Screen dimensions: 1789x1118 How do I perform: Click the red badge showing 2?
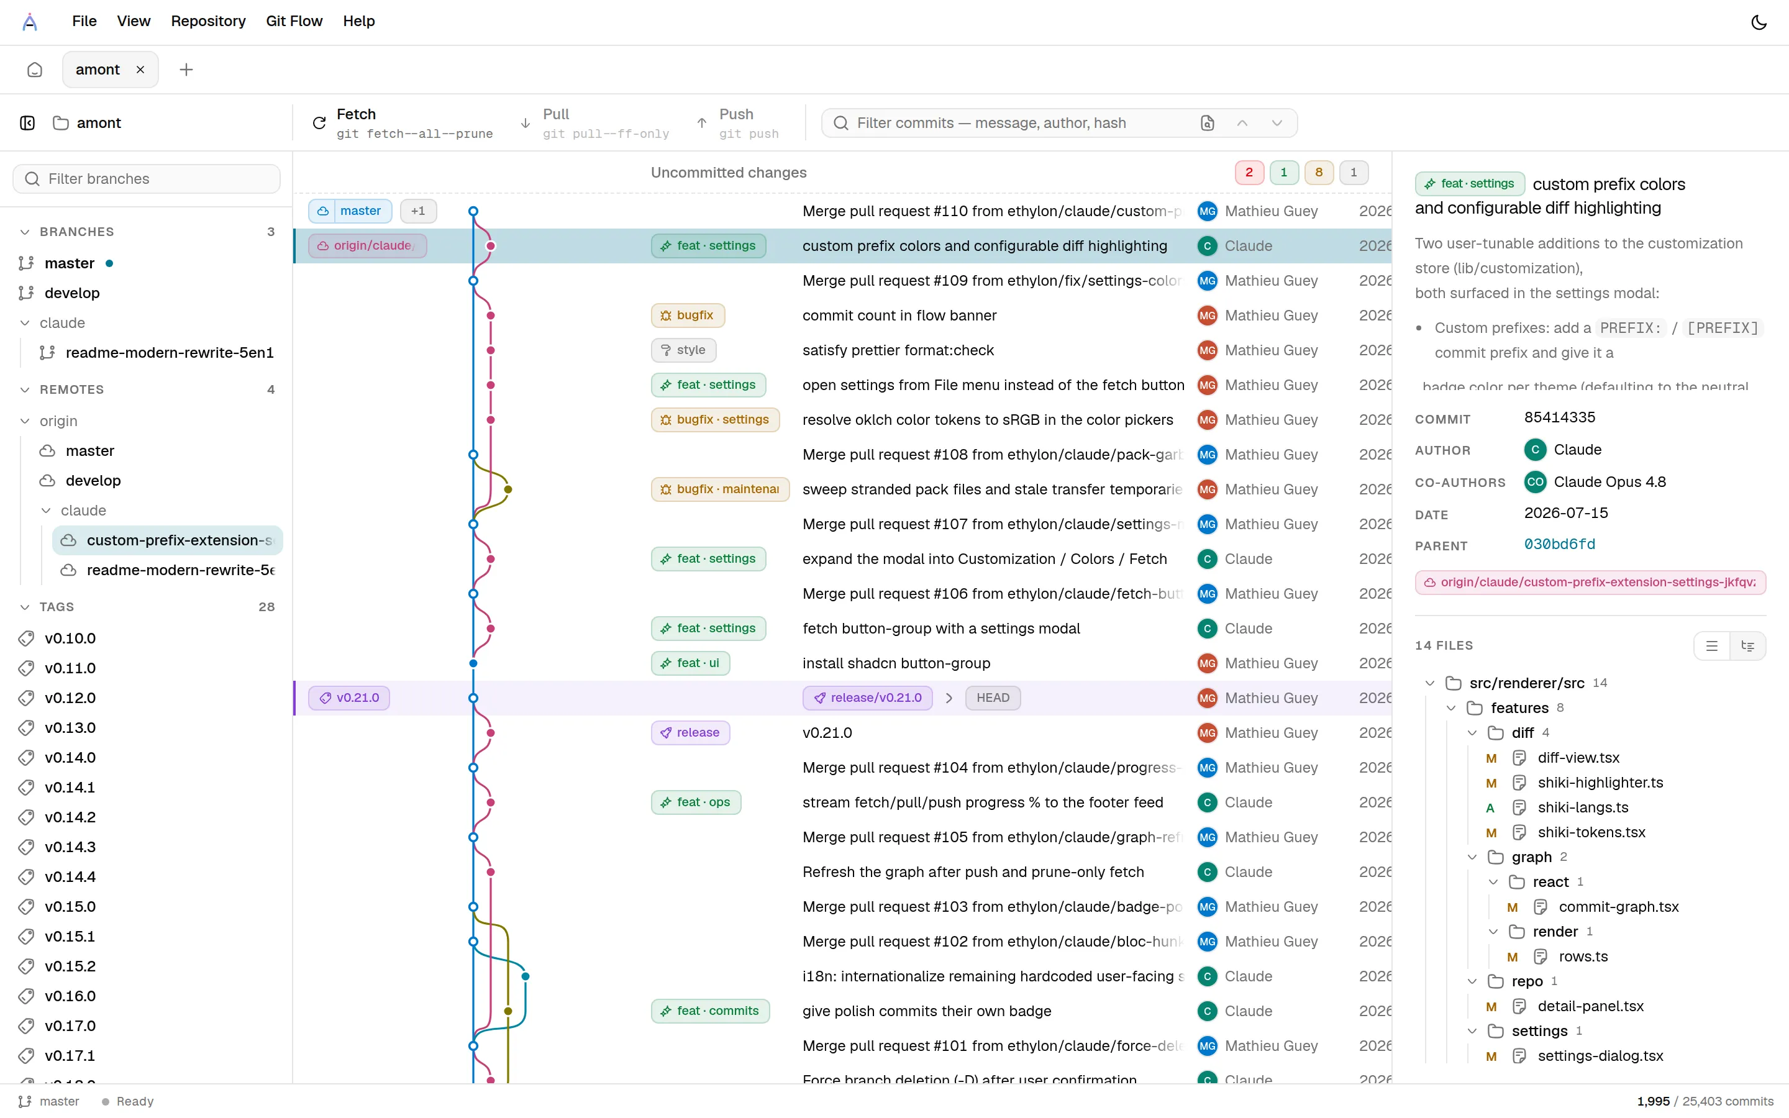(x=1249, y=172)
